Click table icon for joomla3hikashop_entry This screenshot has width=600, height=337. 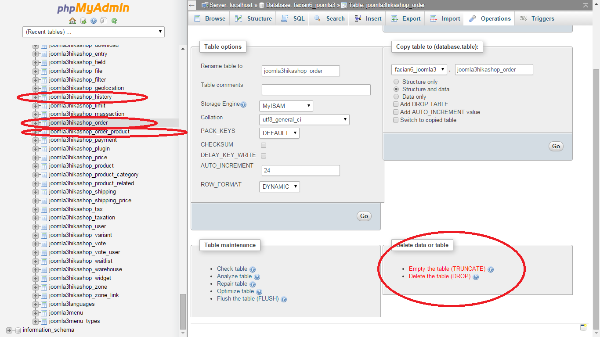click(44, 54)
